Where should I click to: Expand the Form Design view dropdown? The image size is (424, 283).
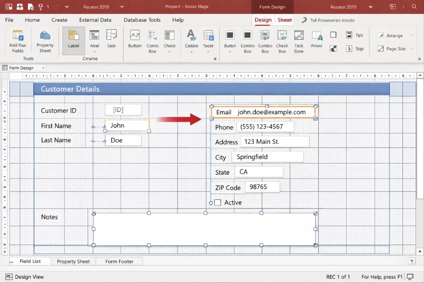[x=43, y=68]
